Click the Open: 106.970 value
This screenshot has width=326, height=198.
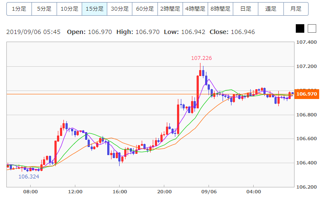[89, 32]
